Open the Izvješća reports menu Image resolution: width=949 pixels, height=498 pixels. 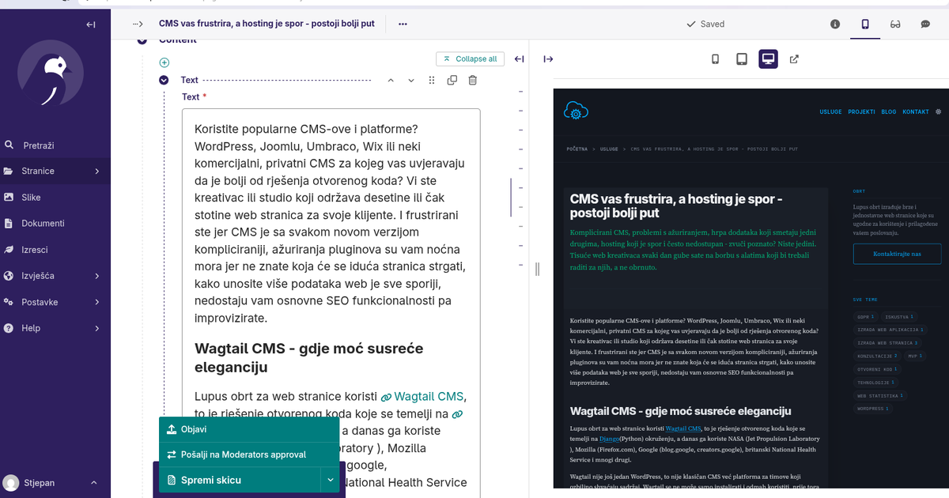55,276
